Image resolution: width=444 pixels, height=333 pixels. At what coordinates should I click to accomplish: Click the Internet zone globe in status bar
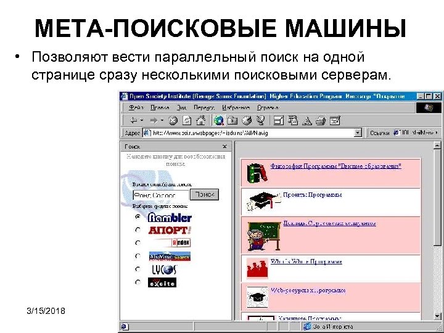[307, 327]
